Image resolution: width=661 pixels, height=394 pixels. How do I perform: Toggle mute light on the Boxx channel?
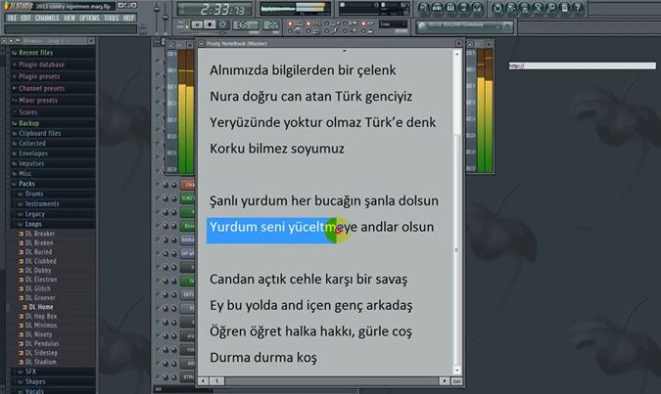pos(158,226)
